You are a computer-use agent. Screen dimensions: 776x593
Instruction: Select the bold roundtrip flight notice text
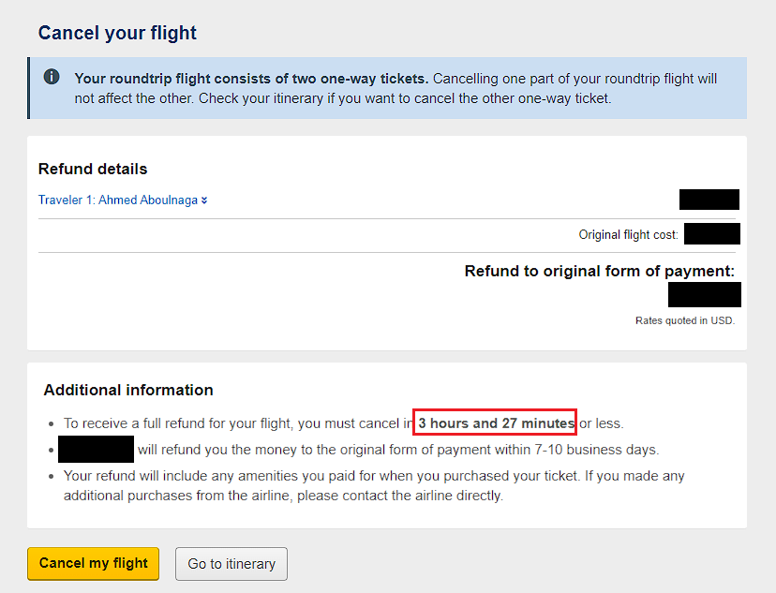pyautogui.click(x=251, y=79)
